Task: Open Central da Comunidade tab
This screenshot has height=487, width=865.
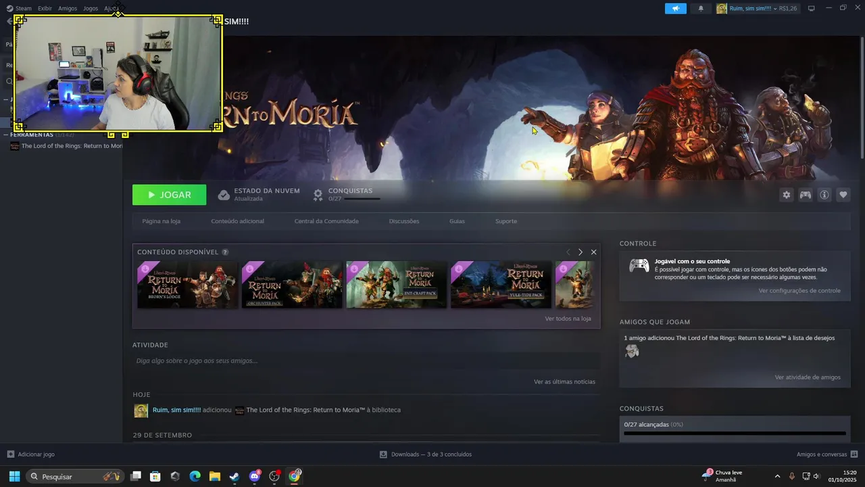Action: [x=326, y=221]
